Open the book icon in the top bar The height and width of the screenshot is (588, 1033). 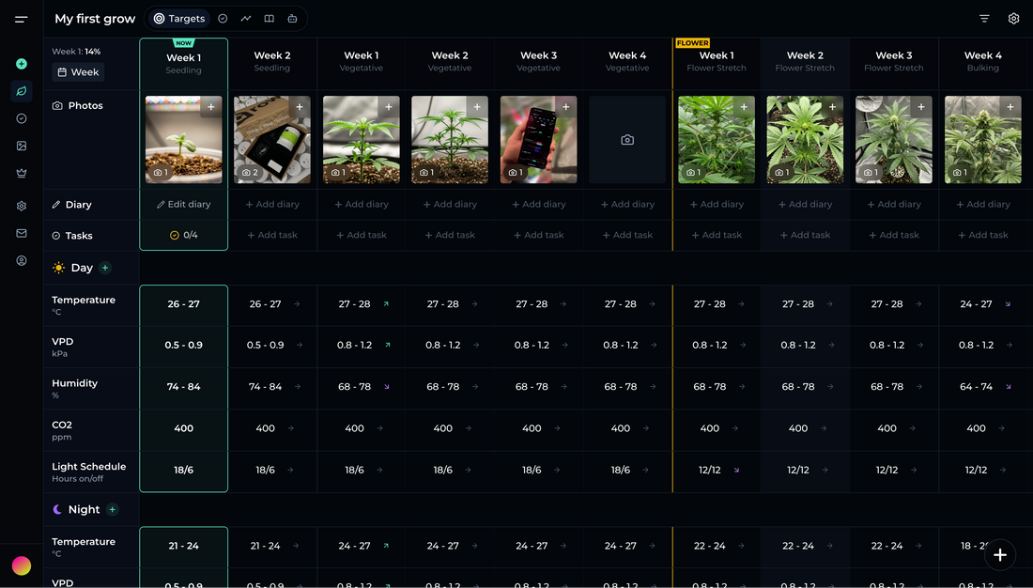click(x=269, y=19)
